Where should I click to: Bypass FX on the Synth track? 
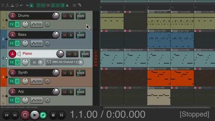17,81
